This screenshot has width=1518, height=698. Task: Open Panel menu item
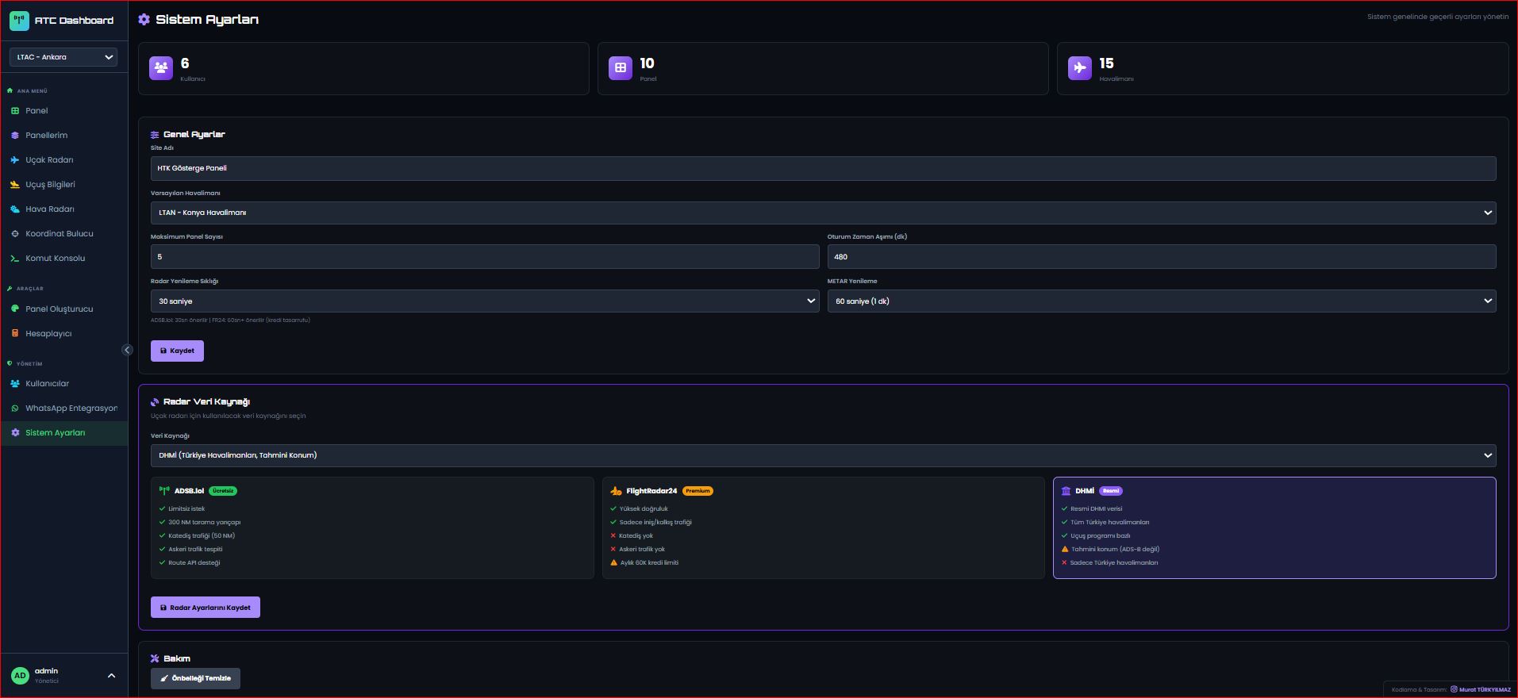(x=63, y=111)
